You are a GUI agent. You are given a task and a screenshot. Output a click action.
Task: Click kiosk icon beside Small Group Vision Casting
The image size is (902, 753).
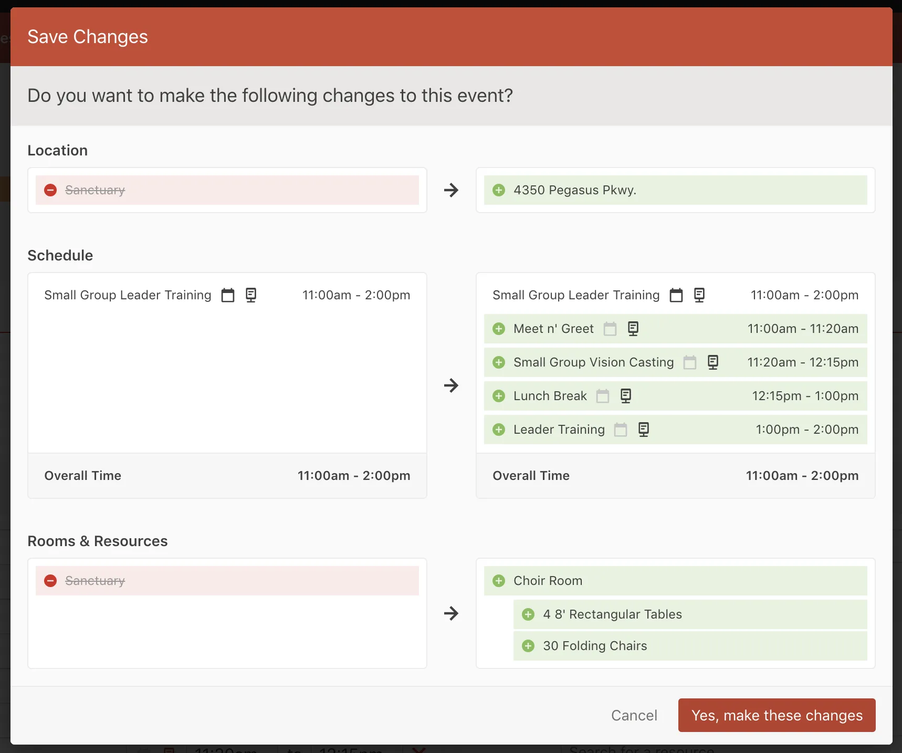712,362
